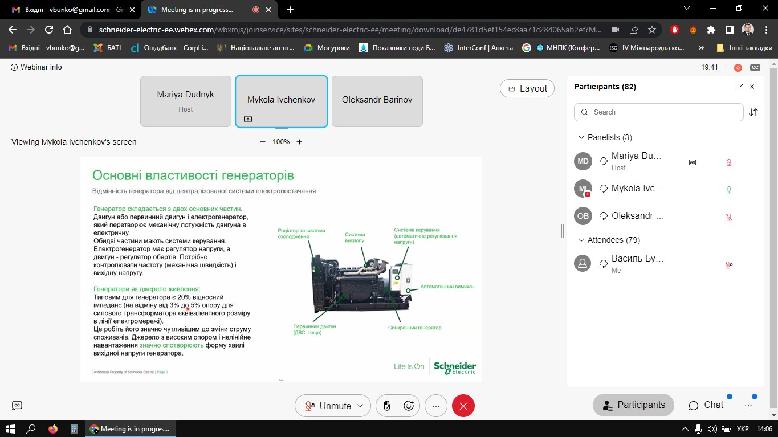Viewport: 778px width, 437px height.
Task: Select Mykola Ivchenkov video tile
Action: coord(282,101)
